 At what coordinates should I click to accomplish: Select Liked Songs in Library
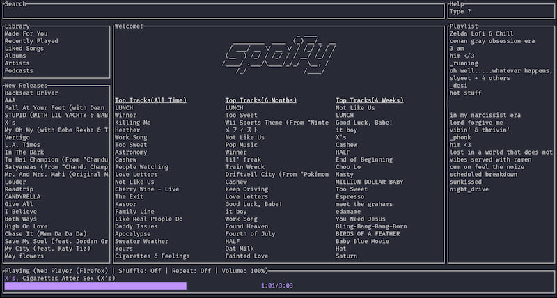pos(24,49)
